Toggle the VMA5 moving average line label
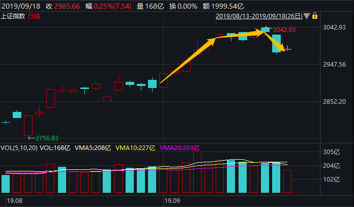354x207 pixels. tap(93, 148)
